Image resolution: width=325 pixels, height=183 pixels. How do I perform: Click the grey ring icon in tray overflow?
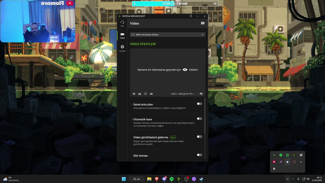tap(301, 155)
